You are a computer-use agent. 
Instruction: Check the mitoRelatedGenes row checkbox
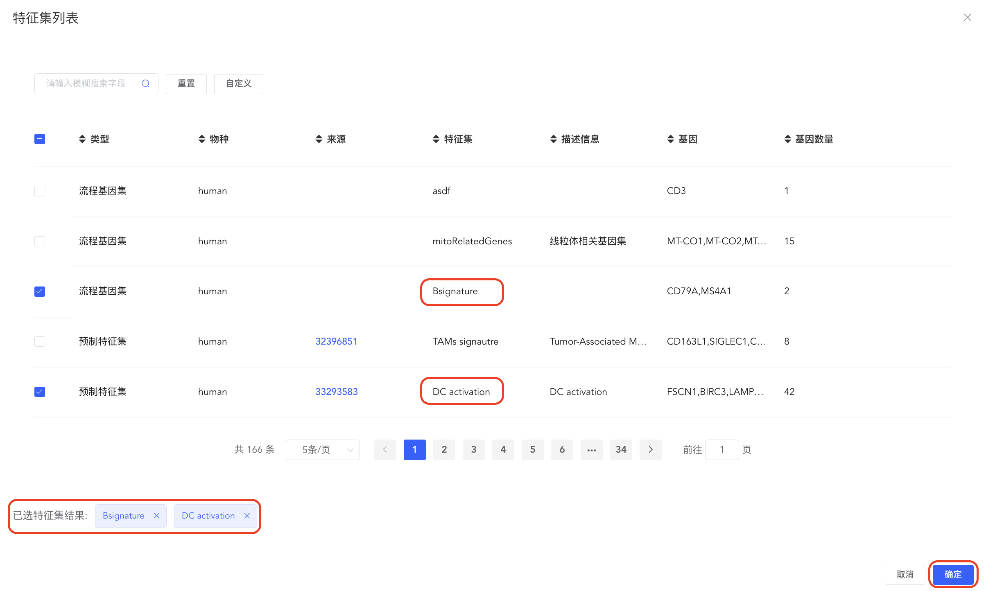[40, 241]
